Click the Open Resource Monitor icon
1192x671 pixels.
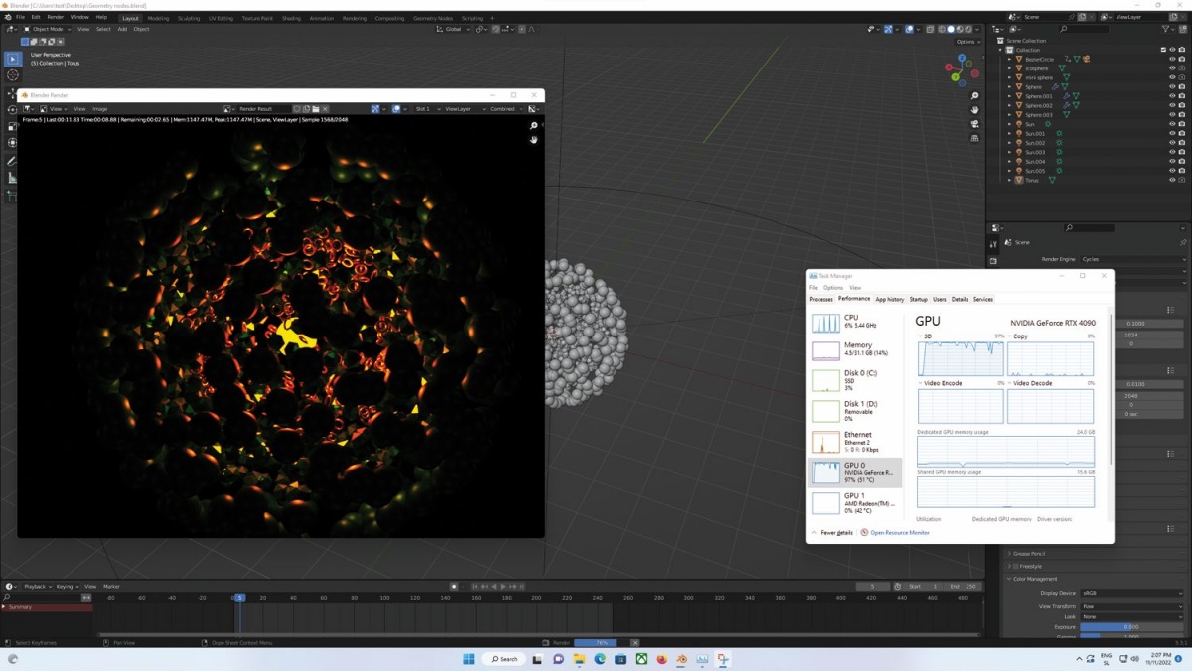[865, 533]
